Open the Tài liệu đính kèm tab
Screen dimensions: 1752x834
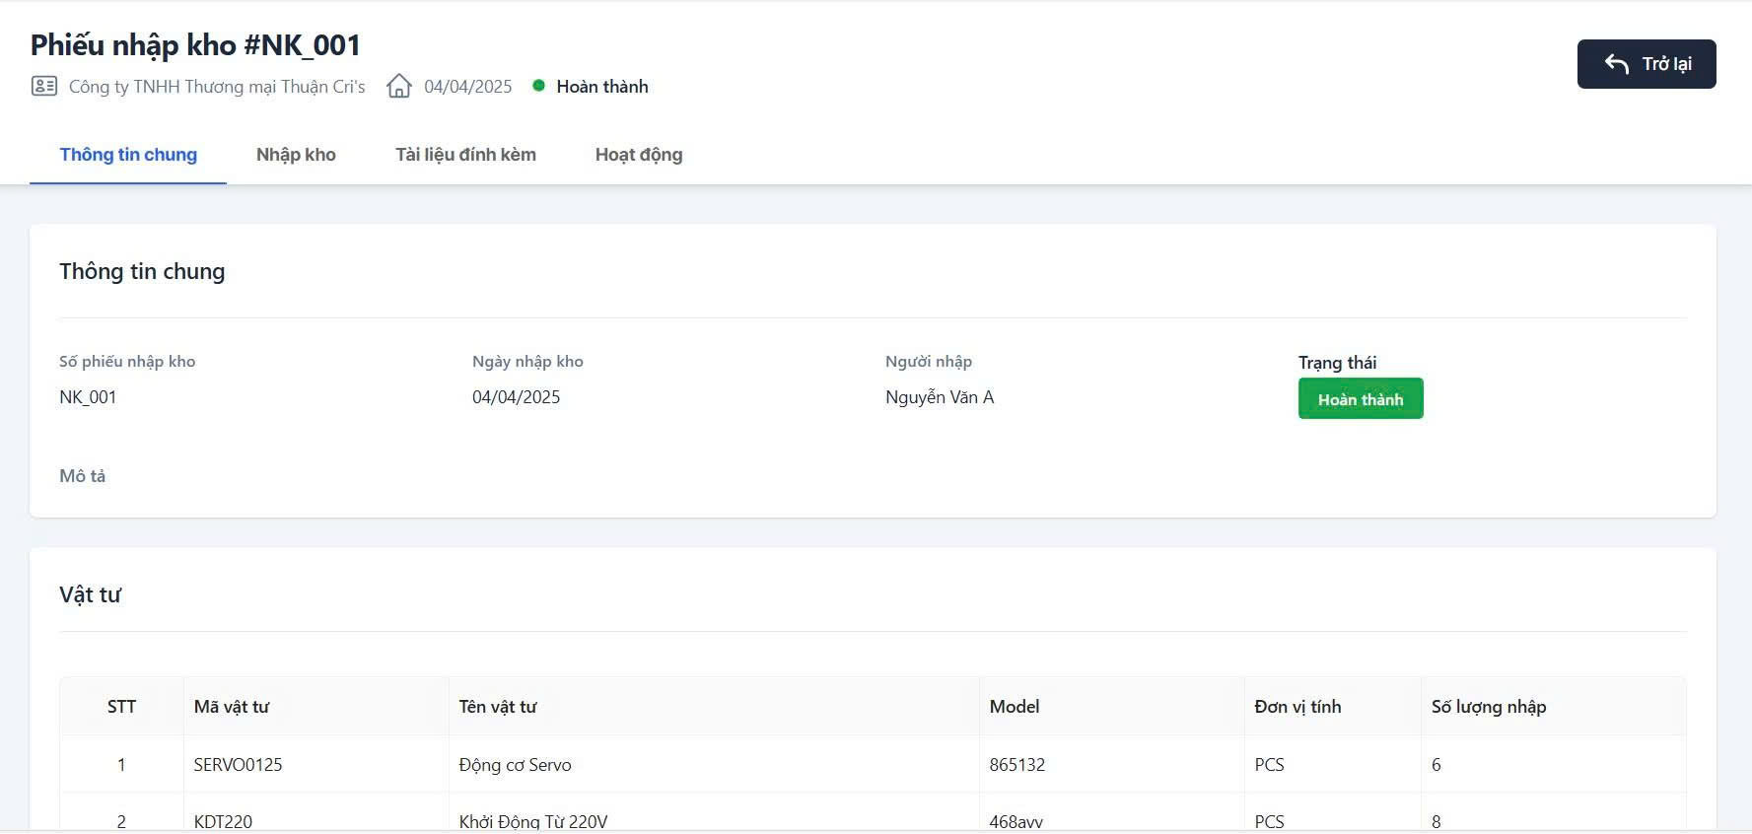click(465, 155)
